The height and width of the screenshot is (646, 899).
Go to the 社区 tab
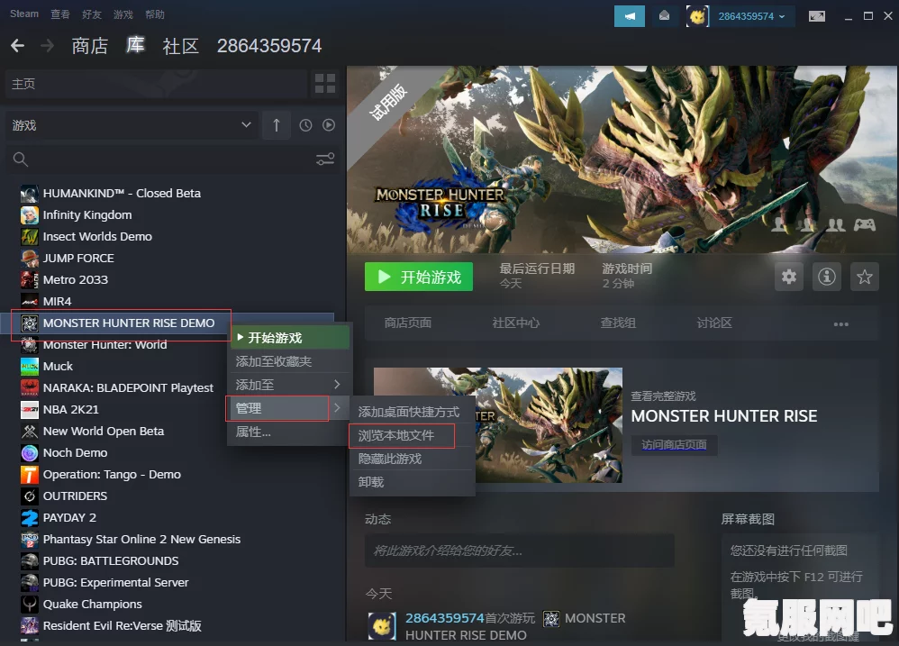pos(180,46)
